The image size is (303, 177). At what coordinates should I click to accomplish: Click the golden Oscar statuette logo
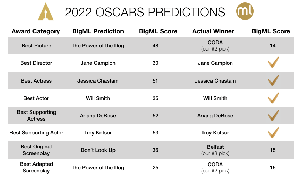pos(46,11)
